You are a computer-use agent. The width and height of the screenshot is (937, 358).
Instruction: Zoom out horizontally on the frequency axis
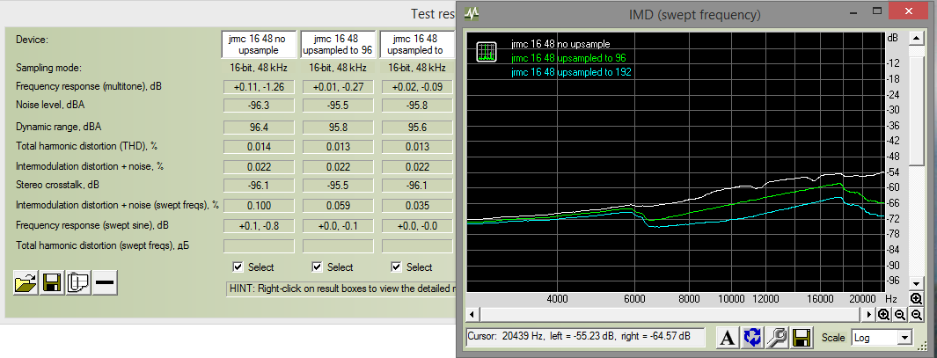tap(899, 314)
